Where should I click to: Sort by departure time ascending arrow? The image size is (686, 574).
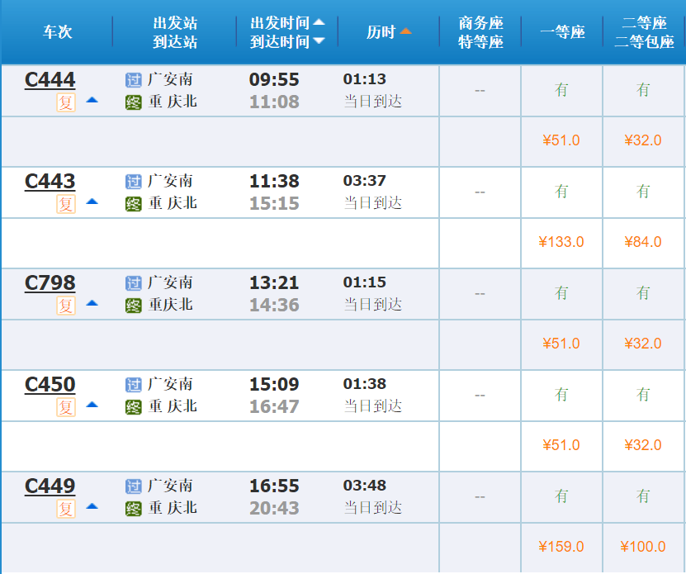click(x=319, y=22)
